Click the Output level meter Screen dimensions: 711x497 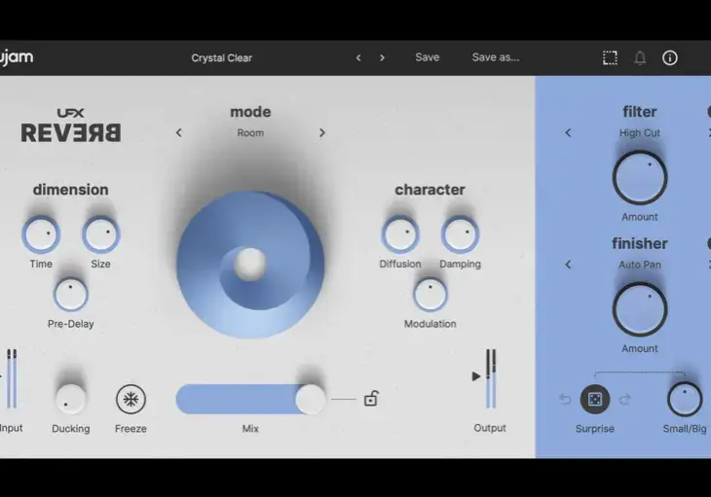(491, 378)
